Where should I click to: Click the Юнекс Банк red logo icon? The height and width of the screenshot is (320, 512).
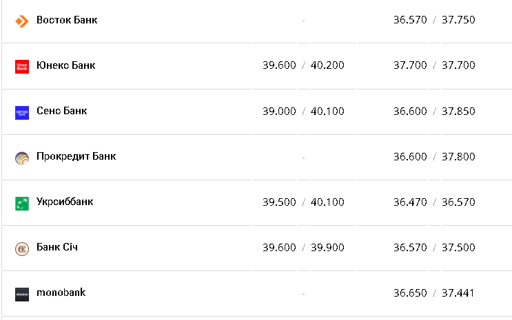(x=22, y=66)
